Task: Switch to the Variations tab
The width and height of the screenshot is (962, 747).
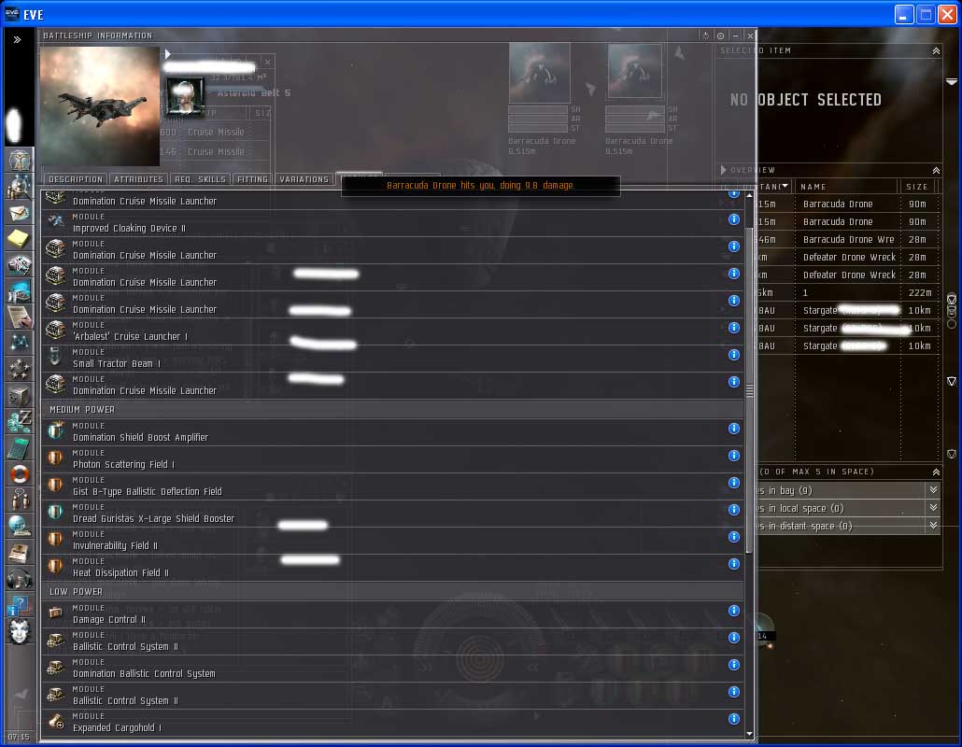Action: click(x=304, y=179)
